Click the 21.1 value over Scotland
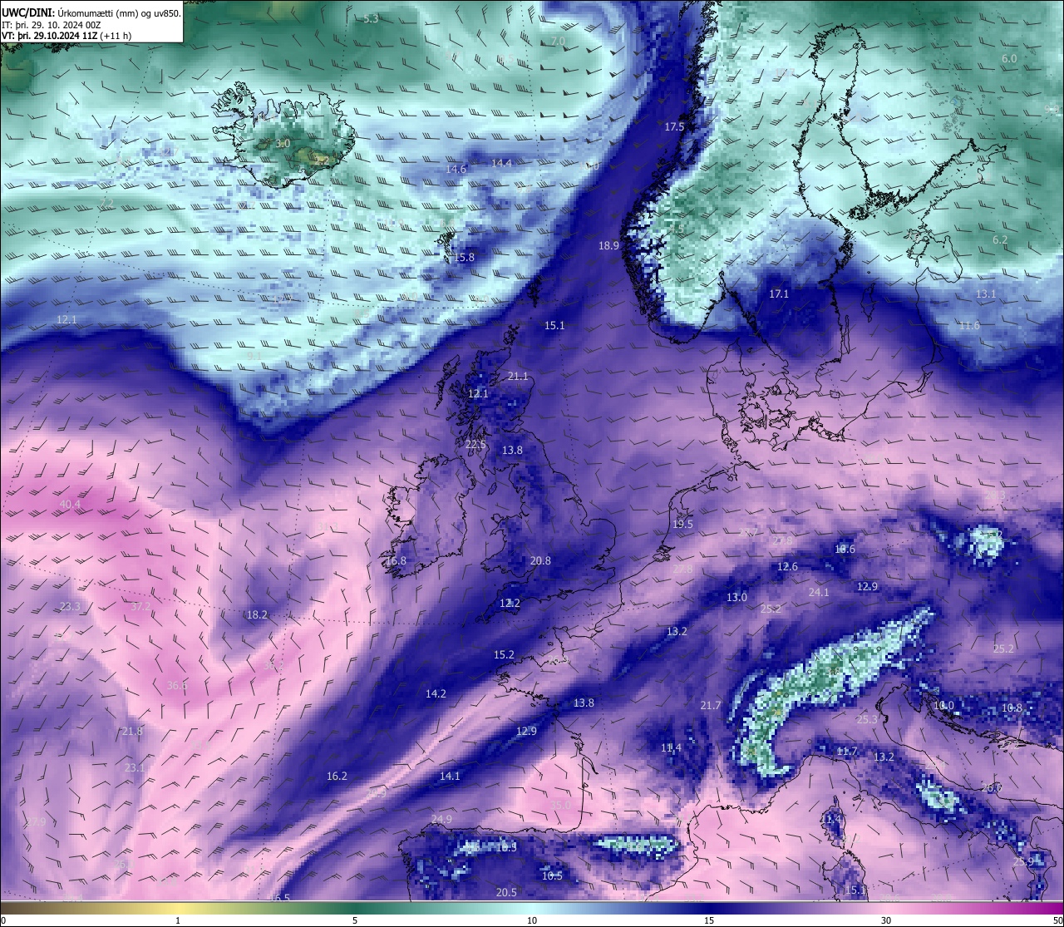The image size is (1064, 927). point(518,377)
